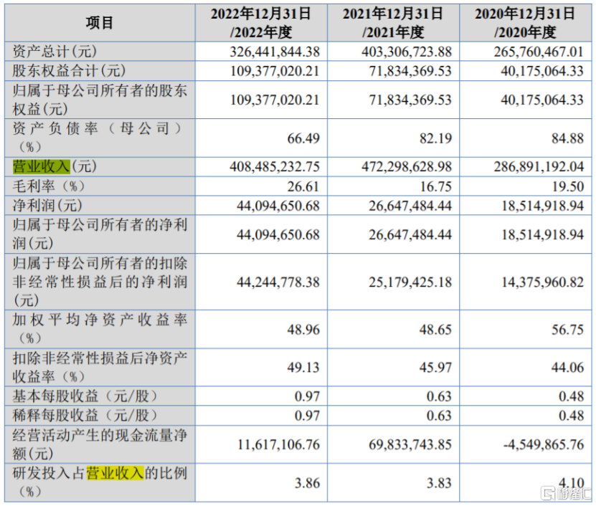The height and width of the screenshot is (506, 596).
Task: Click value 44,244,778.38
Action: [x=278, y=282]
